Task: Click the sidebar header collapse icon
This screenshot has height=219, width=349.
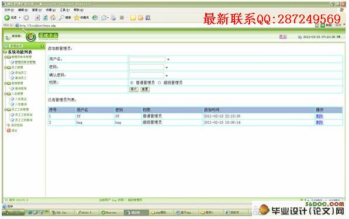Action: pos(42,46)
